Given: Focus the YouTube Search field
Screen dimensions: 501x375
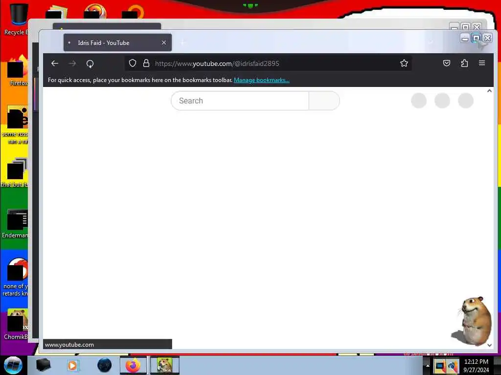Looking at the screenshot, I should [240, 101].
